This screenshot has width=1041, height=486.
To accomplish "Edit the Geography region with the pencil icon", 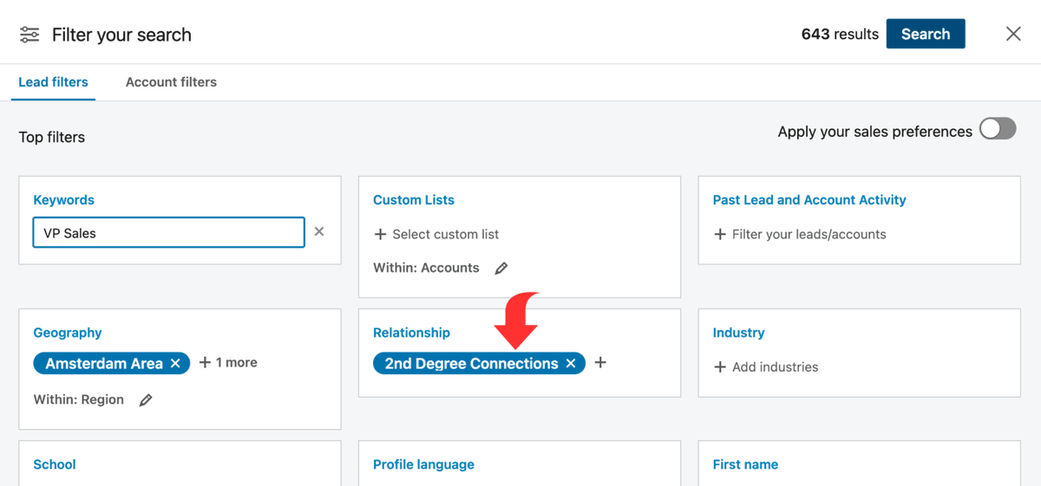I will [146, 400].
